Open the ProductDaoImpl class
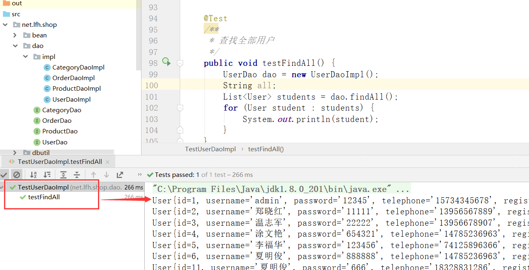Screen dimensions: 529x270 point(76,88)
